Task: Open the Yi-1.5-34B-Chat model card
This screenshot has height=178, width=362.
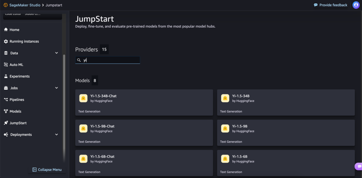Action: coord(144,102)
